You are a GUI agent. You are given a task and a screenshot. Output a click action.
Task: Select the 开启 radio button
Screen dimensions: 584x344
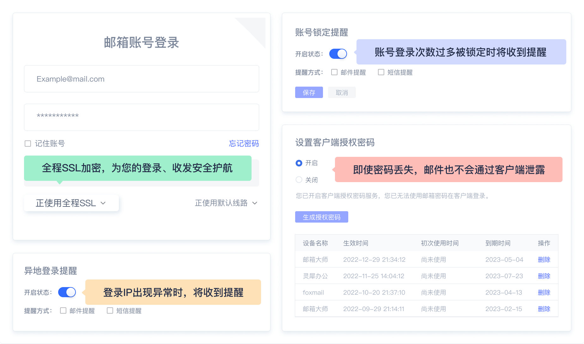pos(299,163)
